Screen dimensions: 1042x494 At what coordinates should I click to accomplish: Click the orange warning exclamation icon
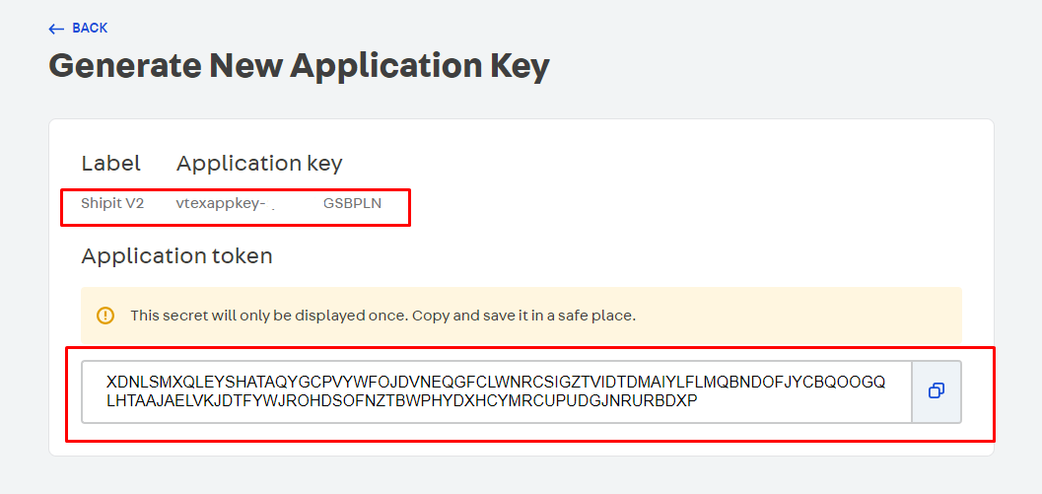tap(105, 316)
